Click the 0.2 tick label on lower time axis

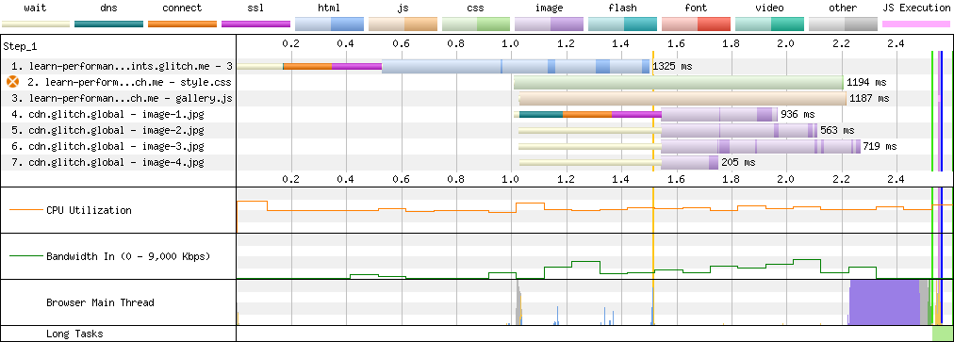click(x=291, y=180)
